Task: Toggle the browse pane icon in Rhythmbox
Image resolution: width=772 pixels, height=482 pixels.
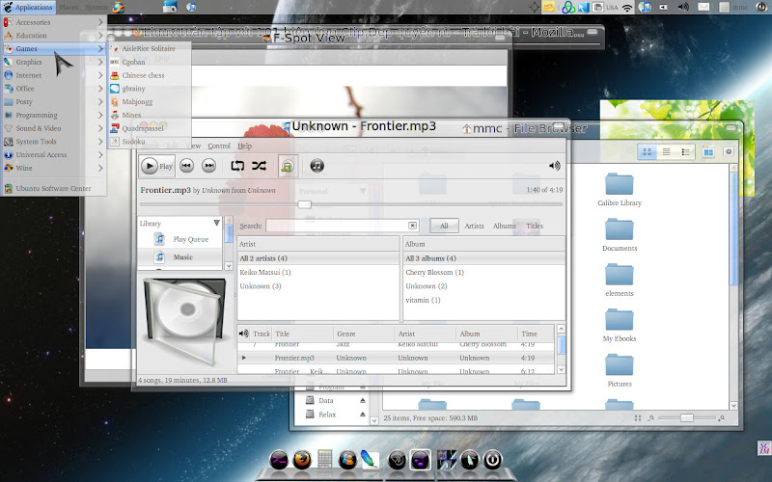Action: (287, 166)
